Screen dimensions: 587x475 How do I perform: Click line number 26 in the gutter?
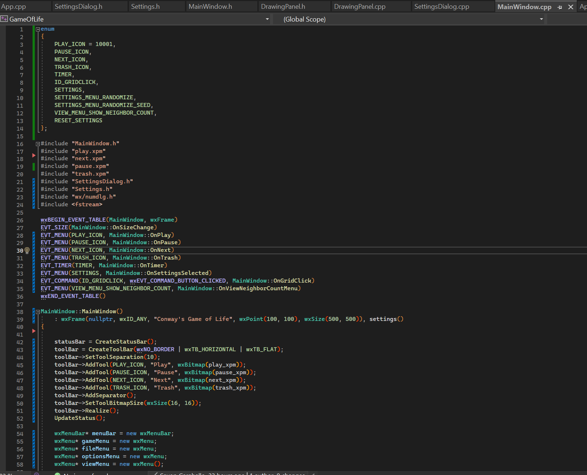click(x=20, y=220)
